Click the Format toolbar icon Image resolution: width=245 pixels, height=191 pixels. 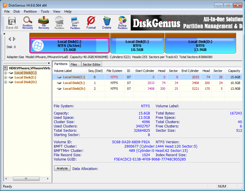pyautogui.click(x=91, y=23)
